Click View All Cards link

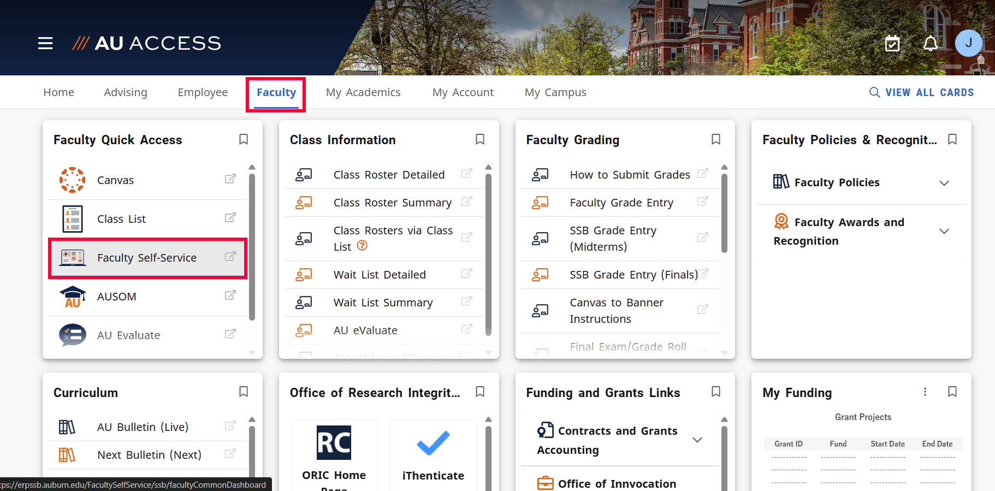point(921,92)
